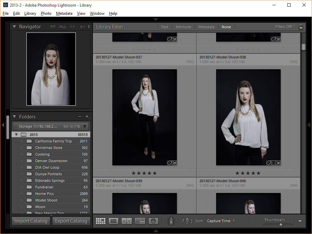The width and height of the screenshot is (312, 234).
Task: Click the Lightroom Lr title bar icon
Action: pyautogui.click(x=5, y=5)
